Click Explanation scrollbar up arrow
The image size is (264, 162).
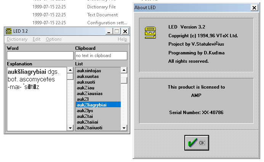coord(70,70)
